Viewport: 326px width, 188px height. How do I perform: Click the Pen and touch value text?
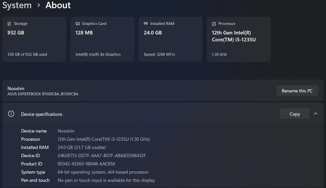click(106, 180)
